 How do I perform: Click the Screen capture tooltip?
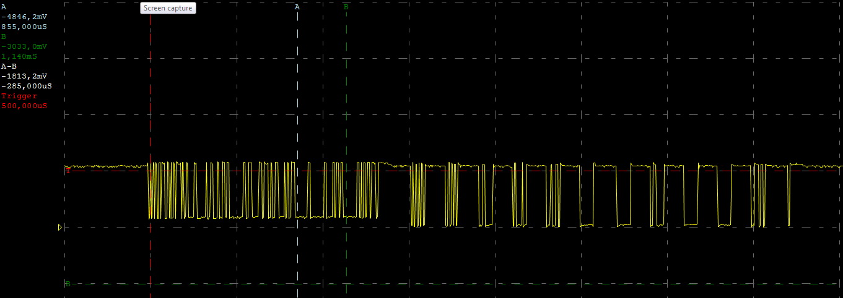coord(168,8)
